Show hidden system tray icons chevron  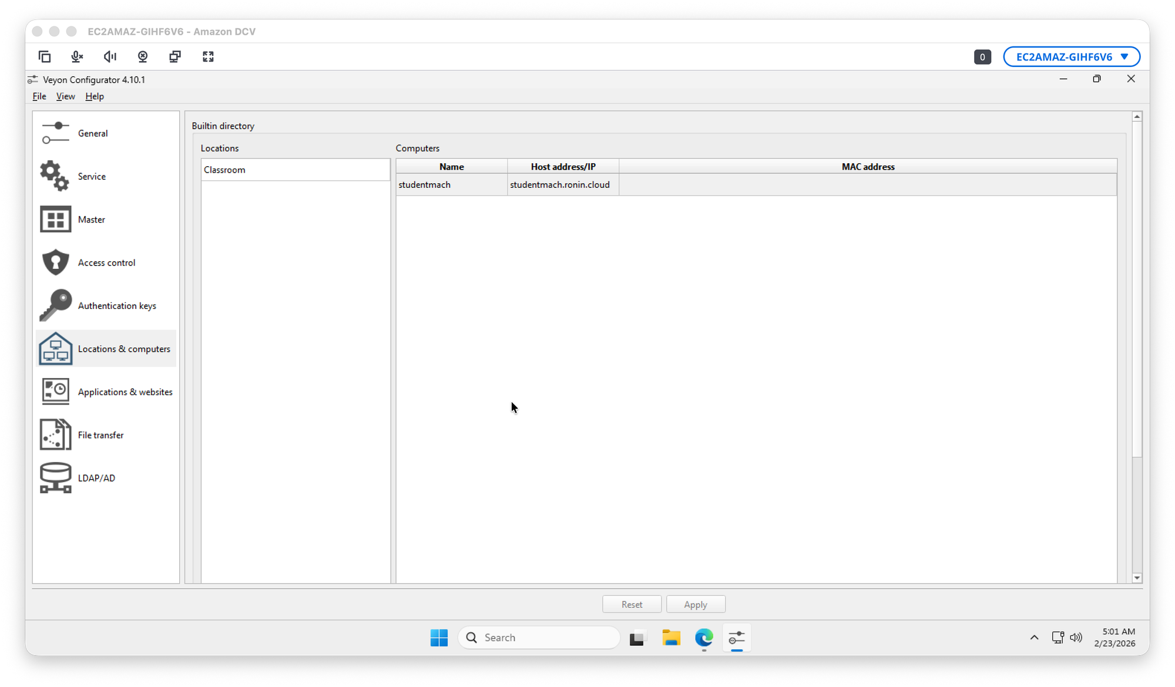[x=1034, y=638]
